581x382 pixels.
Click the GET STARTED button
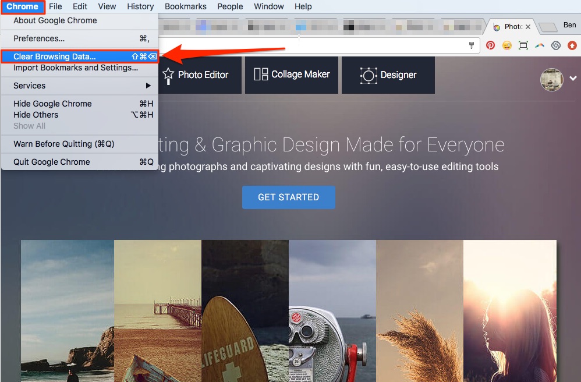pyautogui.click(x=289, y=197)
